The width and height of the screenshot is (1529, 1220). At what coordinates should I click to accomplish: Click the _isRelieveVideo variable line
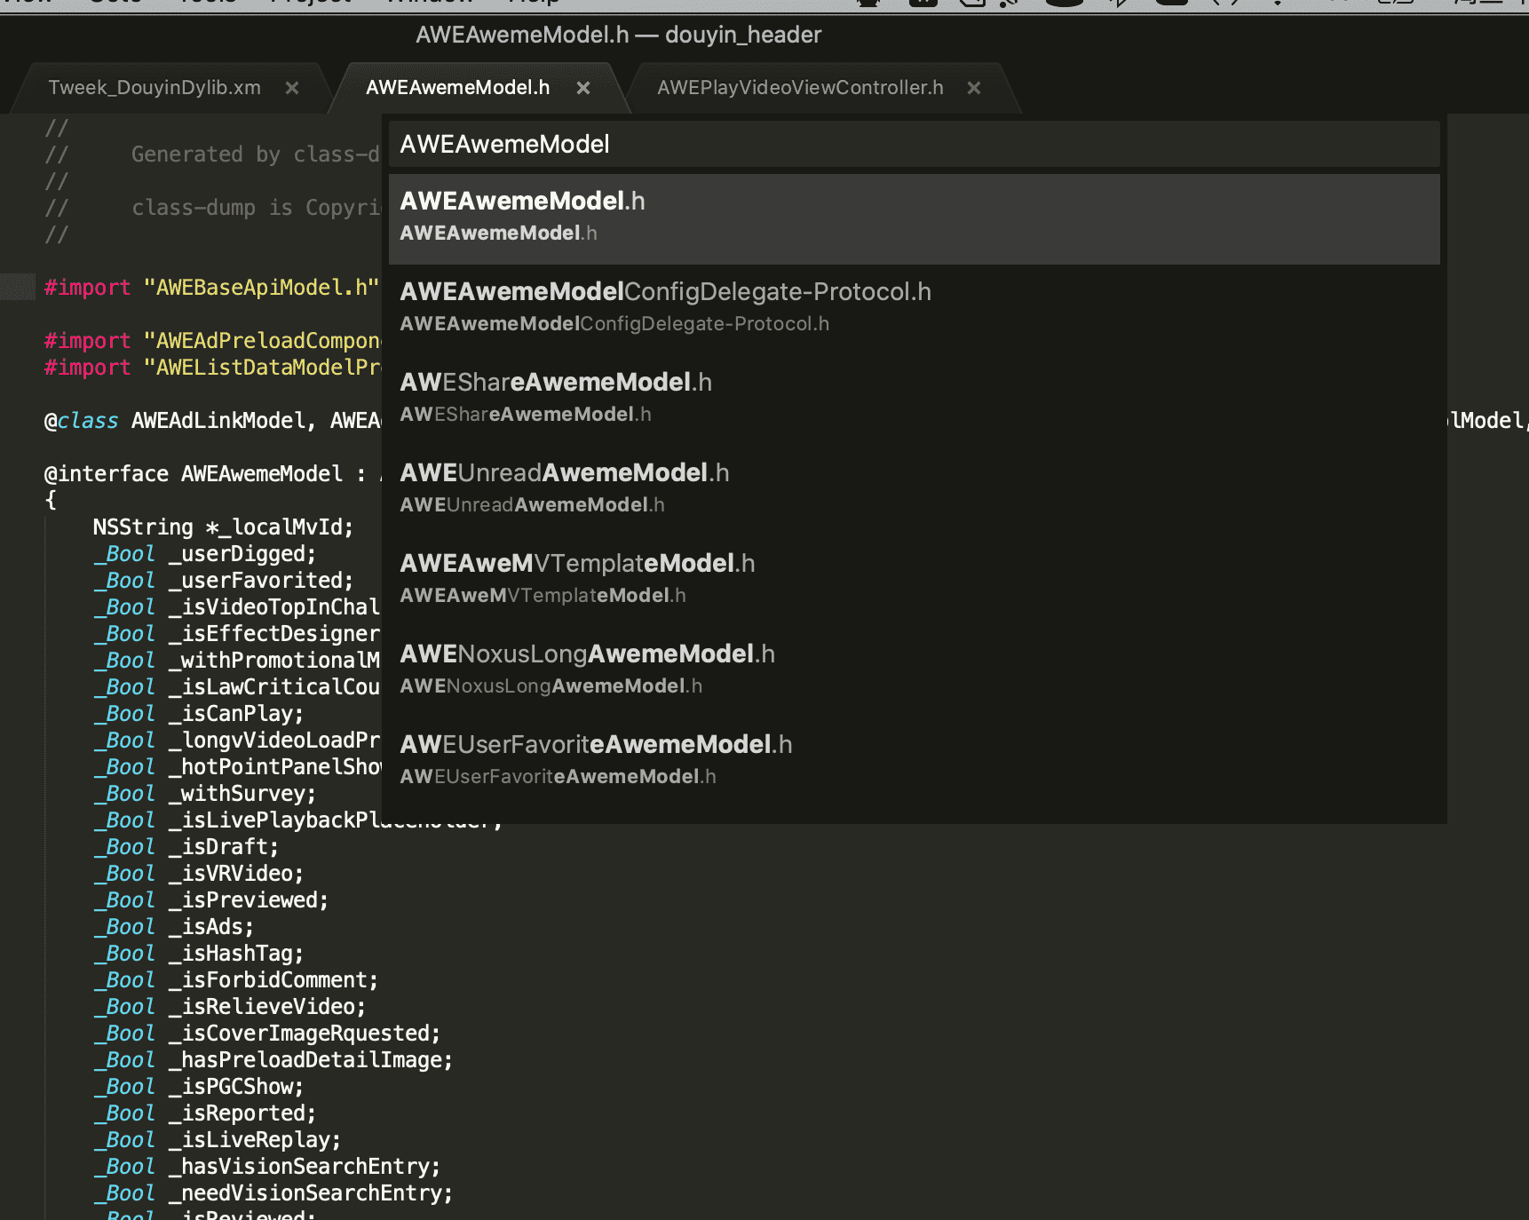(x=230, y=1007)
